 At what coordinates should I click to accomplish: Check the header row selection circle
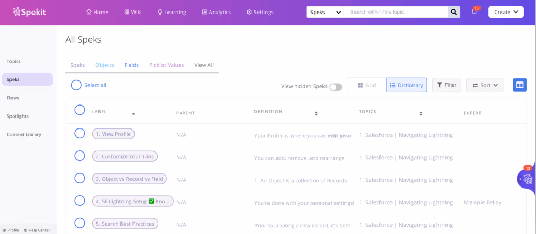coord(80,110)
